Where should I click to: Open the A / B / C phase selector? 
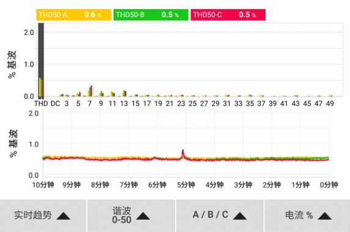click(x=220, y=215)
